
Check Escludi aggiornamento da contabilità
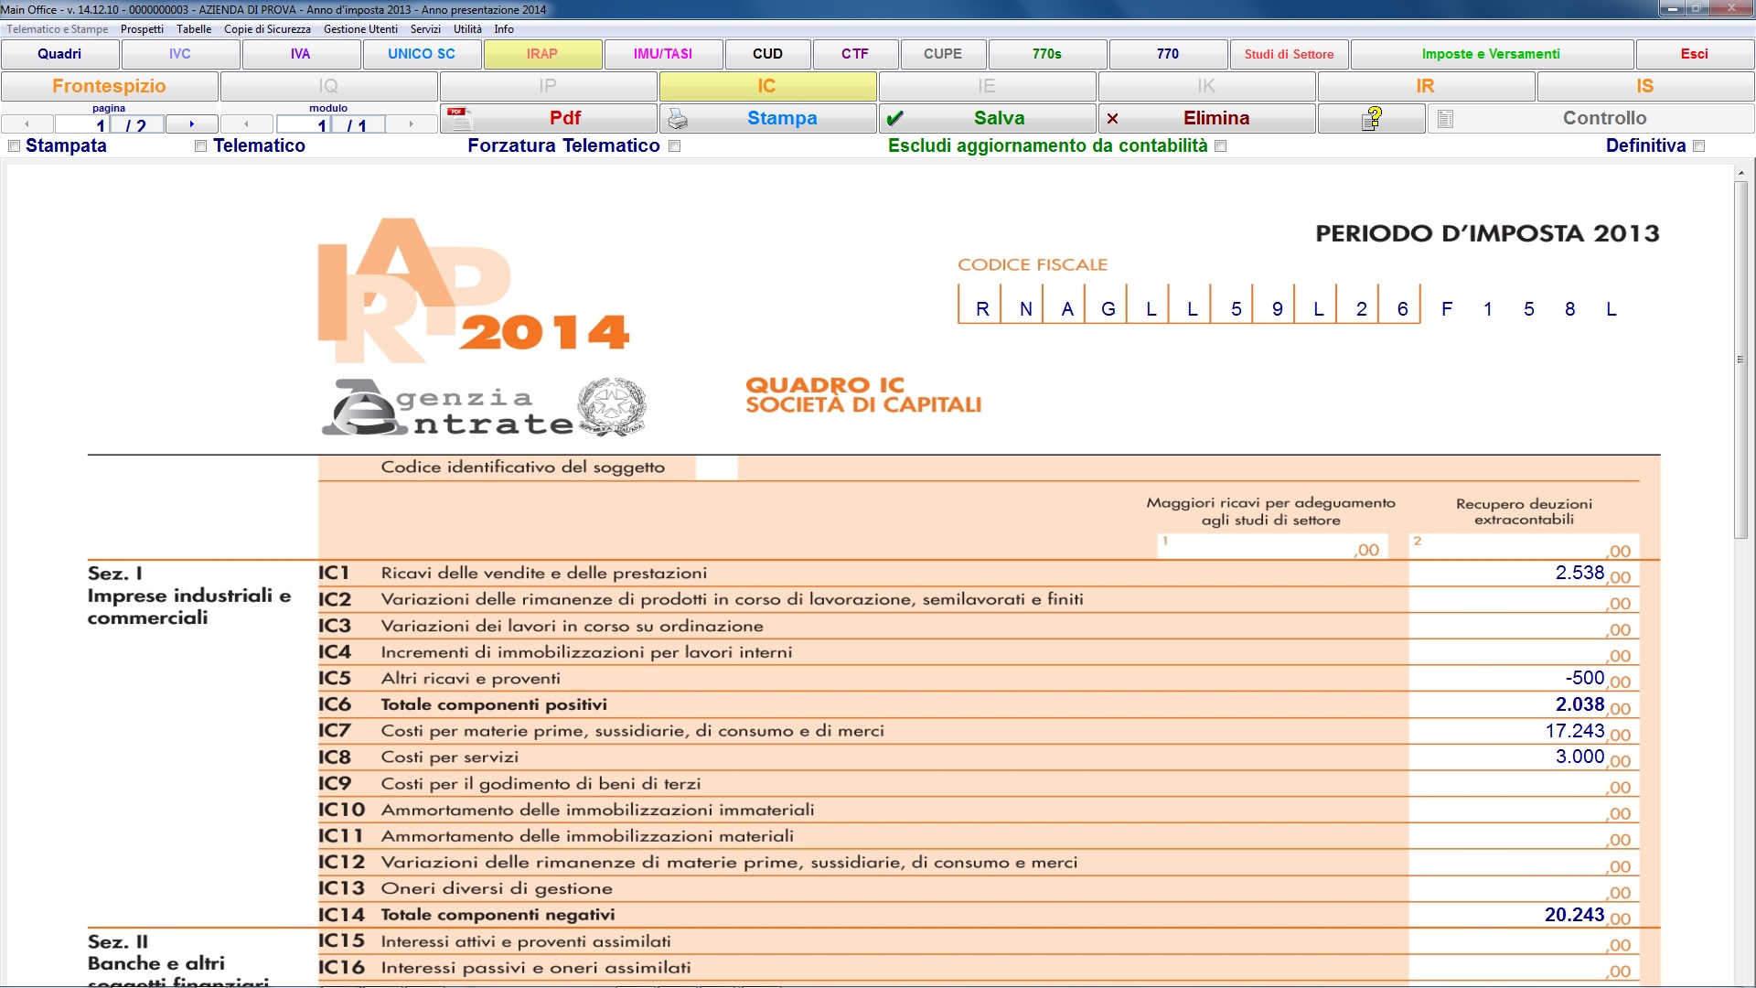1221,146
